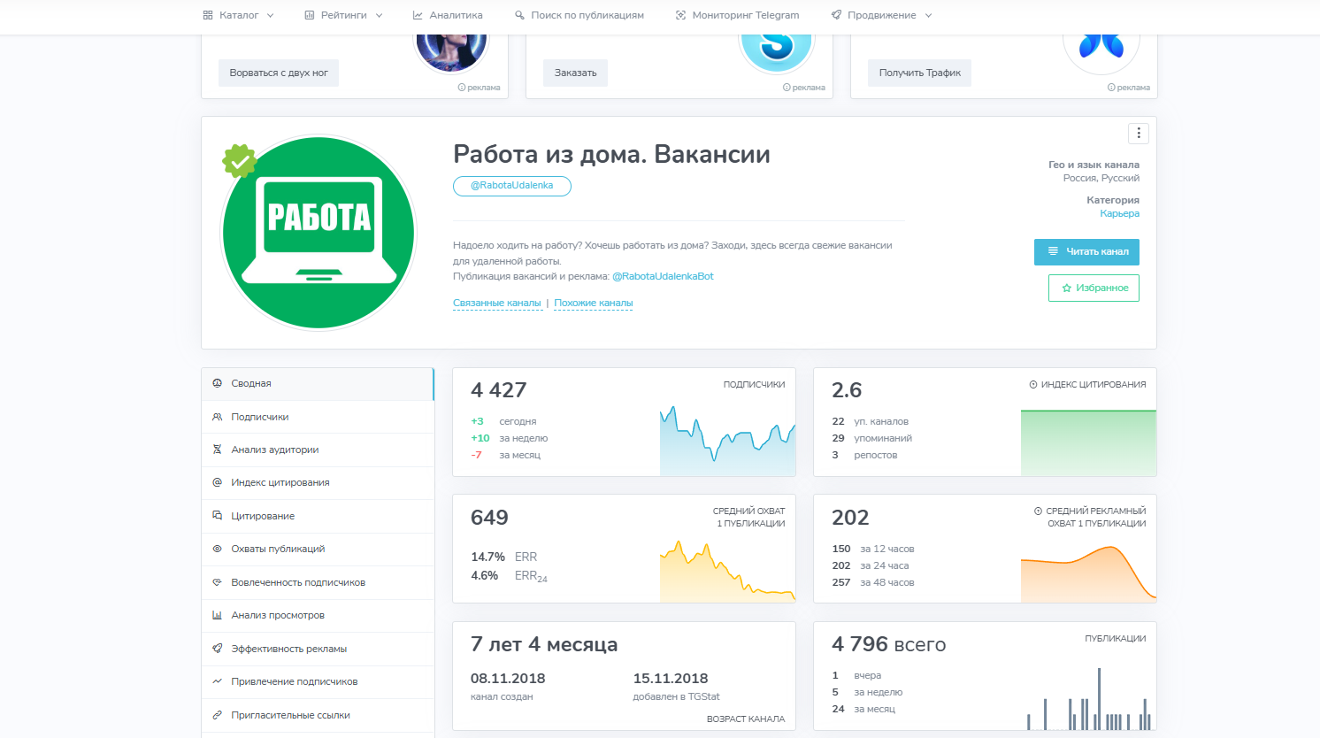Image resolution: width=1320 pixels, height=738 pixels.
Task: Click the icon next to Привлечение подписчиков
Action: (x=218, y=681)
